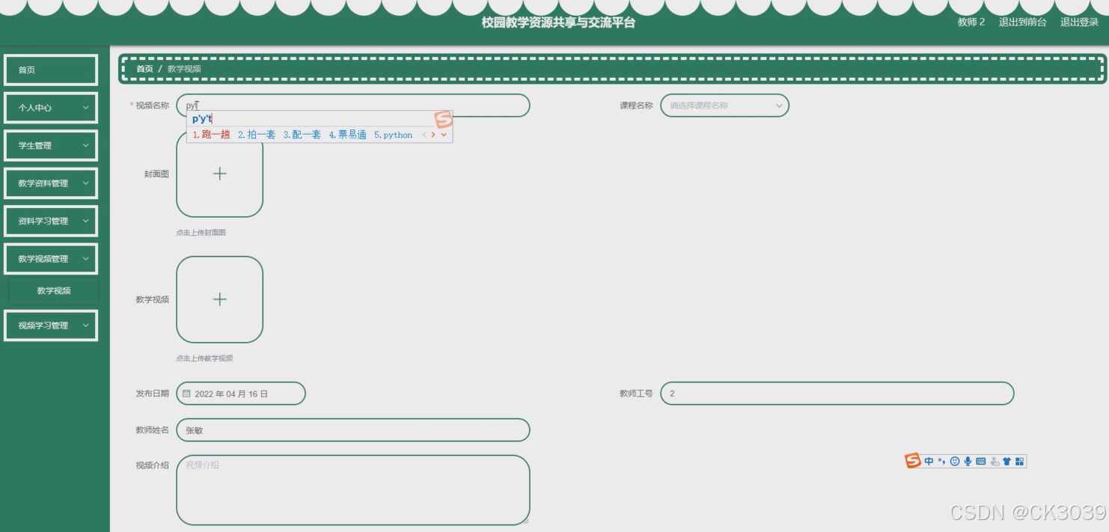Image resolution: width=1109 pixels, height=532 pixels.
Task: Click the calendar icon in the publish date field
Action: (x=187, y=394)
